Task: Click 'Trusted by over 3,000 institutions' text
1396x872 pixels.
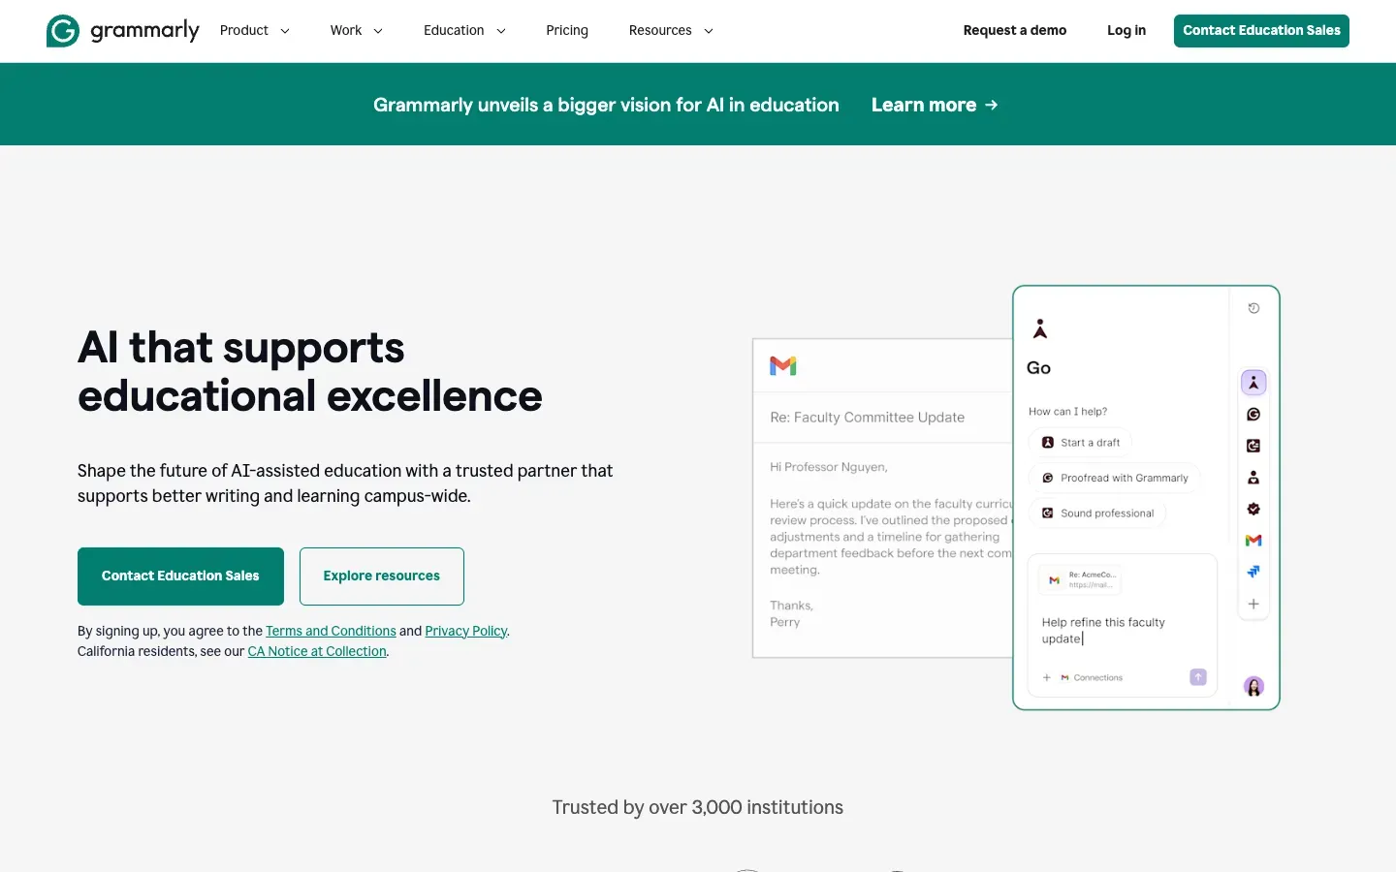Action: pyautogui.click(x=698, y=807)
